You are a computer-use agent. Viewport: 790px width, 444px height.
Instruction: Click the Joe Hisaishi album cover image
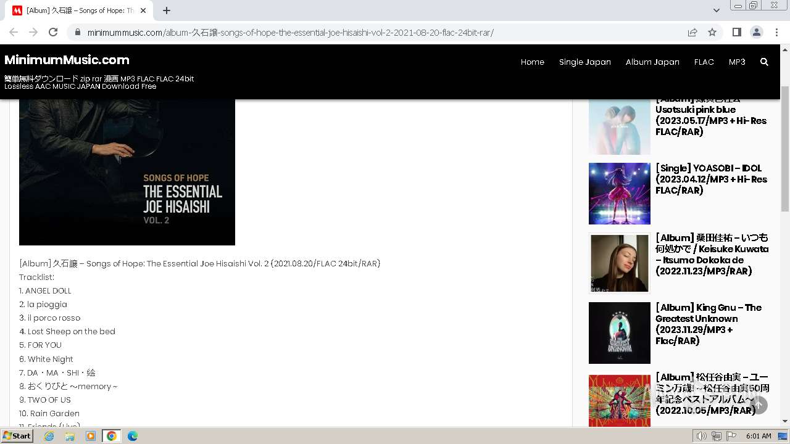(x=127, y=172)
